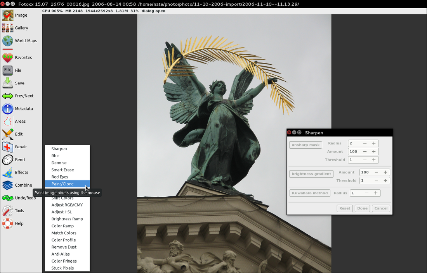
Task: Open the Metadata info icon
Action: [8, 108]
